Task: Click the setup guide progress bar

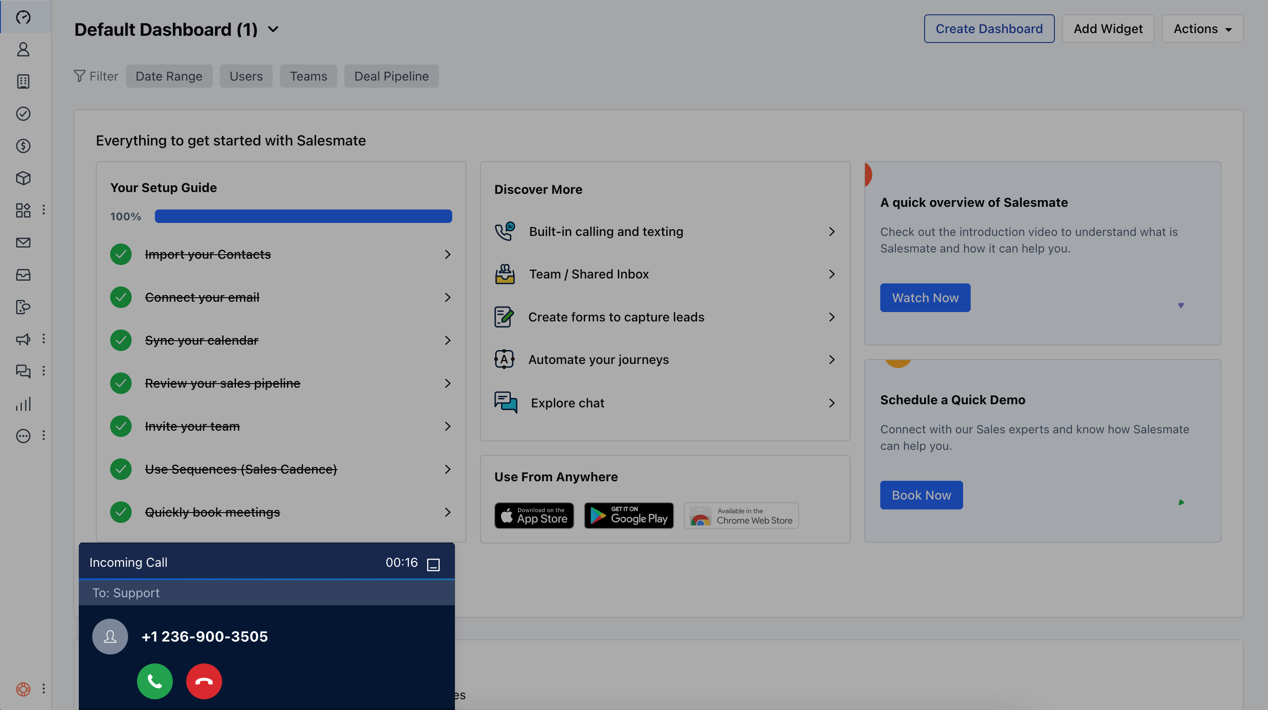Action: [x=303, y=216]
